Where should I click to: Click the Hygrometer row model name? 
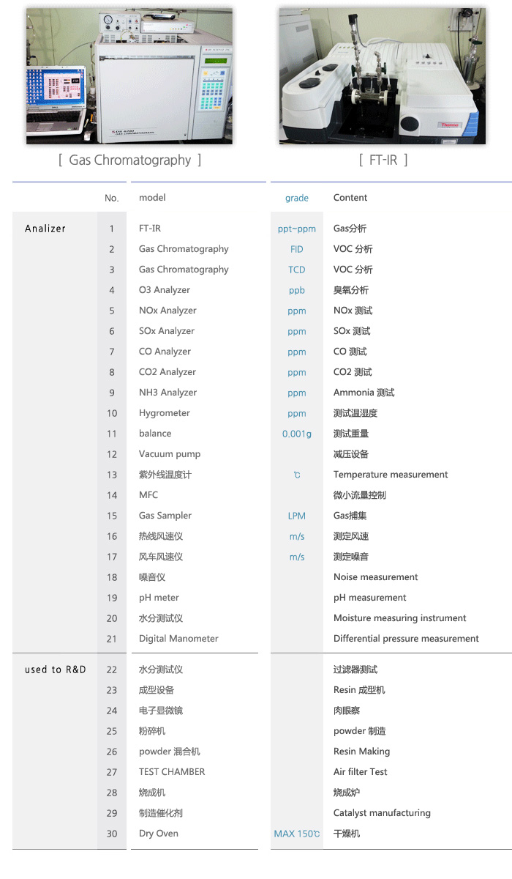[165, 413]
